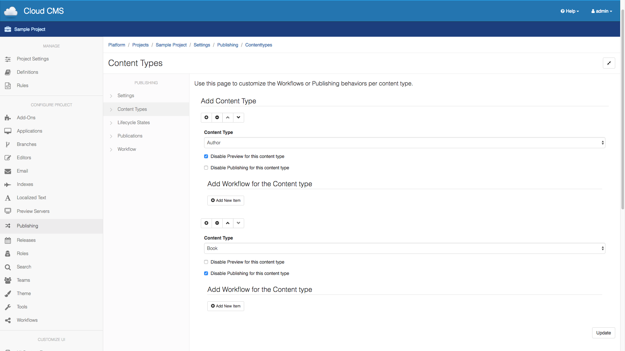
Task: Click Add New Item under Author workflow
Action: [x=226, y=201]
